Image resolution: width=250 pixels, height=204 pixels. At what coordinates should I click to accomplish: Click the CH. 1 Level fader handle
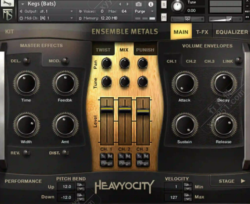[107, 109]
